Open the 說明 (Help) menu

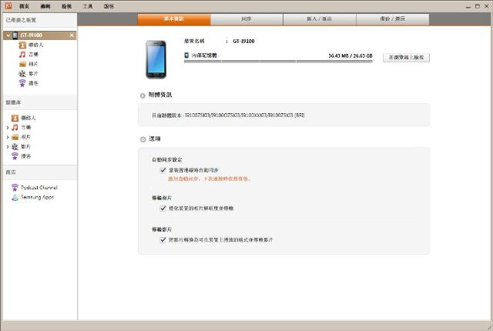(x=109, y=6)
